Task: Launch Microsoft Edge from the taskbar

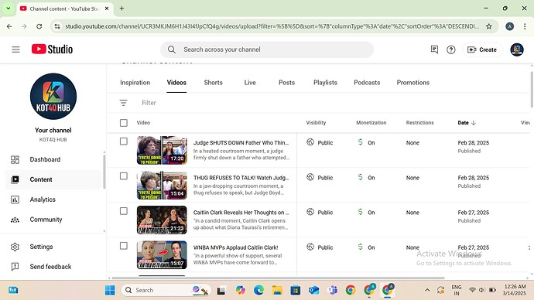Action: (258, 290)
